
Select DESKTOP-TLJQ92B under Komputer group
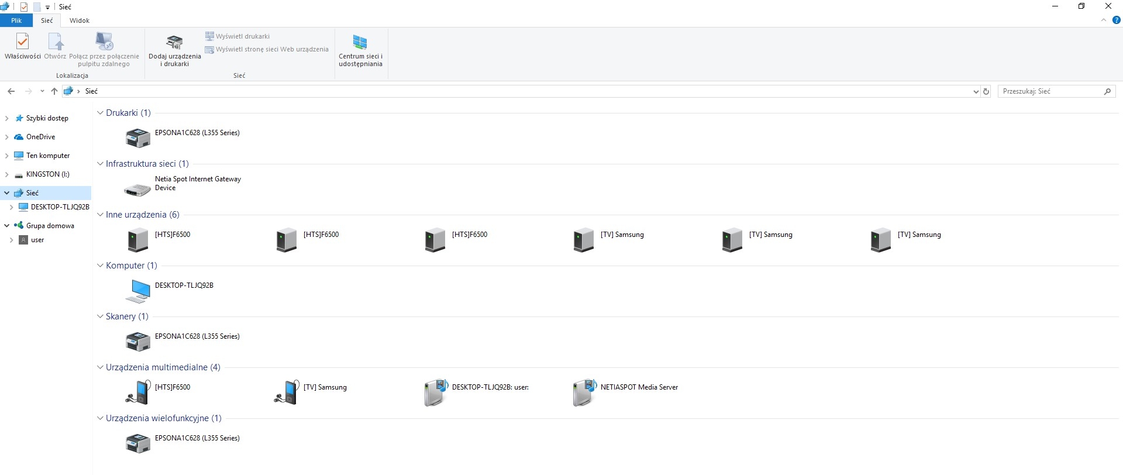click(x=170, y=291)
